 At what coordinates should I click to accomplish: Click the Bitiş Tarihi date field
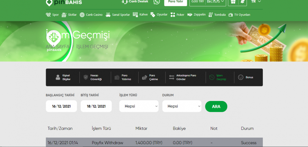(x=96, y=106)
